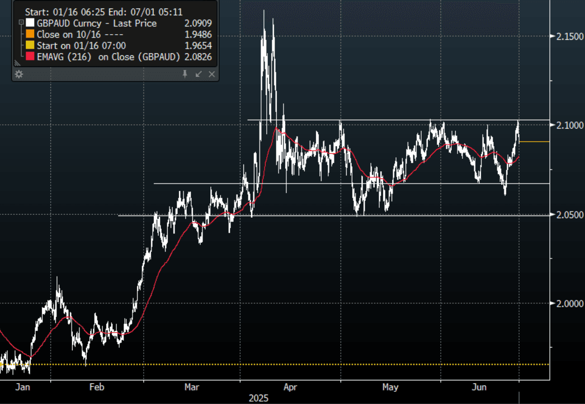Screen dimensions: 585x404
Task: Collapse the GBPAUD Curncy legend tree
Action: click(x=21, y=23)
